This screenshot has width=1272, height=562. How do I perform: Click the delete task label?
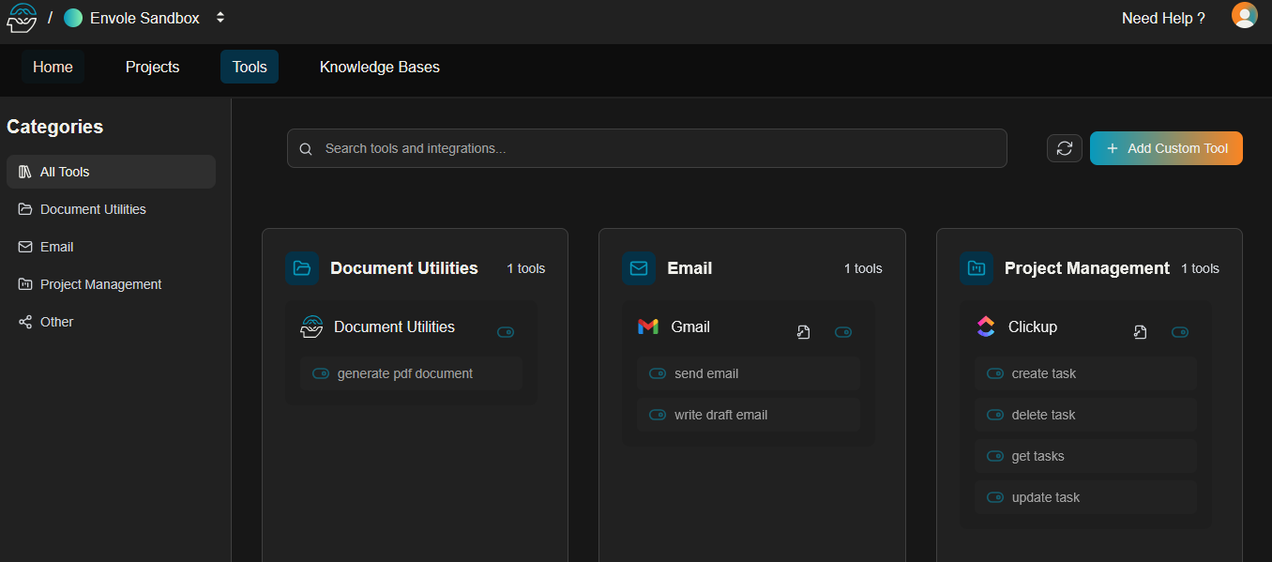pyautogui.click(x=1044, y=415)
